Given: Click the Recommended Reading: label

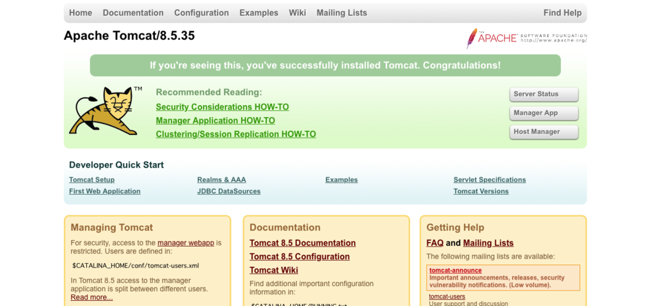Looking at the screenshot, I should click(x=209, y=92).
